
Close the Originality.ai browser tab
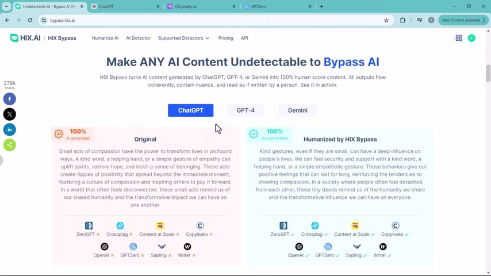(233, 6)
